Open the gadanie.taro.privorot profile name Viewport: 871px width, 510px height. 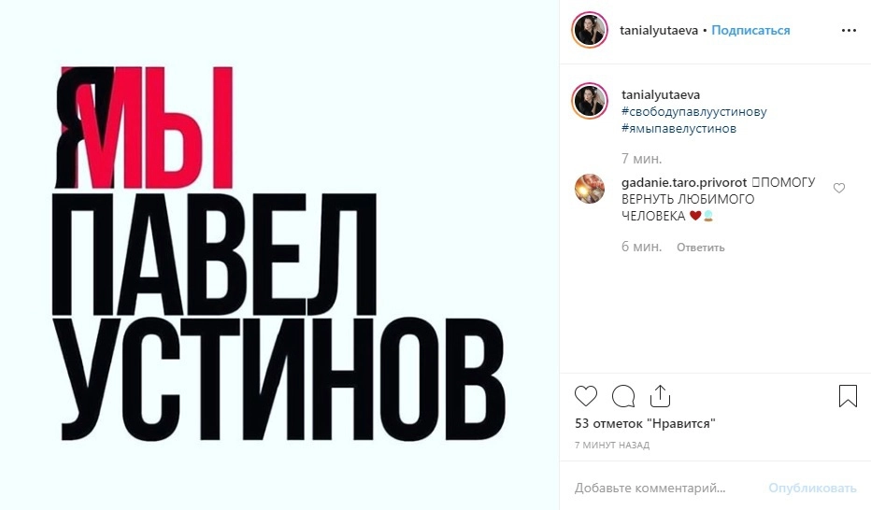(x=684, y=182)
